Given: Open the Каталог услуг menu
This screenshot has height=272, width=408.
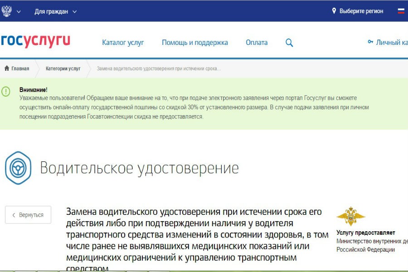Looking at the screenshot, I should pos(123,42).
